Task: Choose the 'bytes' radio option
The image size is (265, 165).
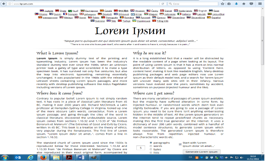Action: pyautogui.click(x=151, y=149)
